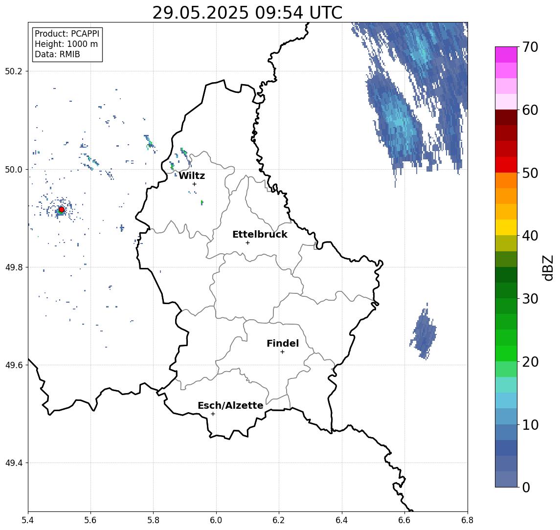The image size is (560, 530).
Task: Click the Wiltz station cross marker
Action: [x=194, y=184]
